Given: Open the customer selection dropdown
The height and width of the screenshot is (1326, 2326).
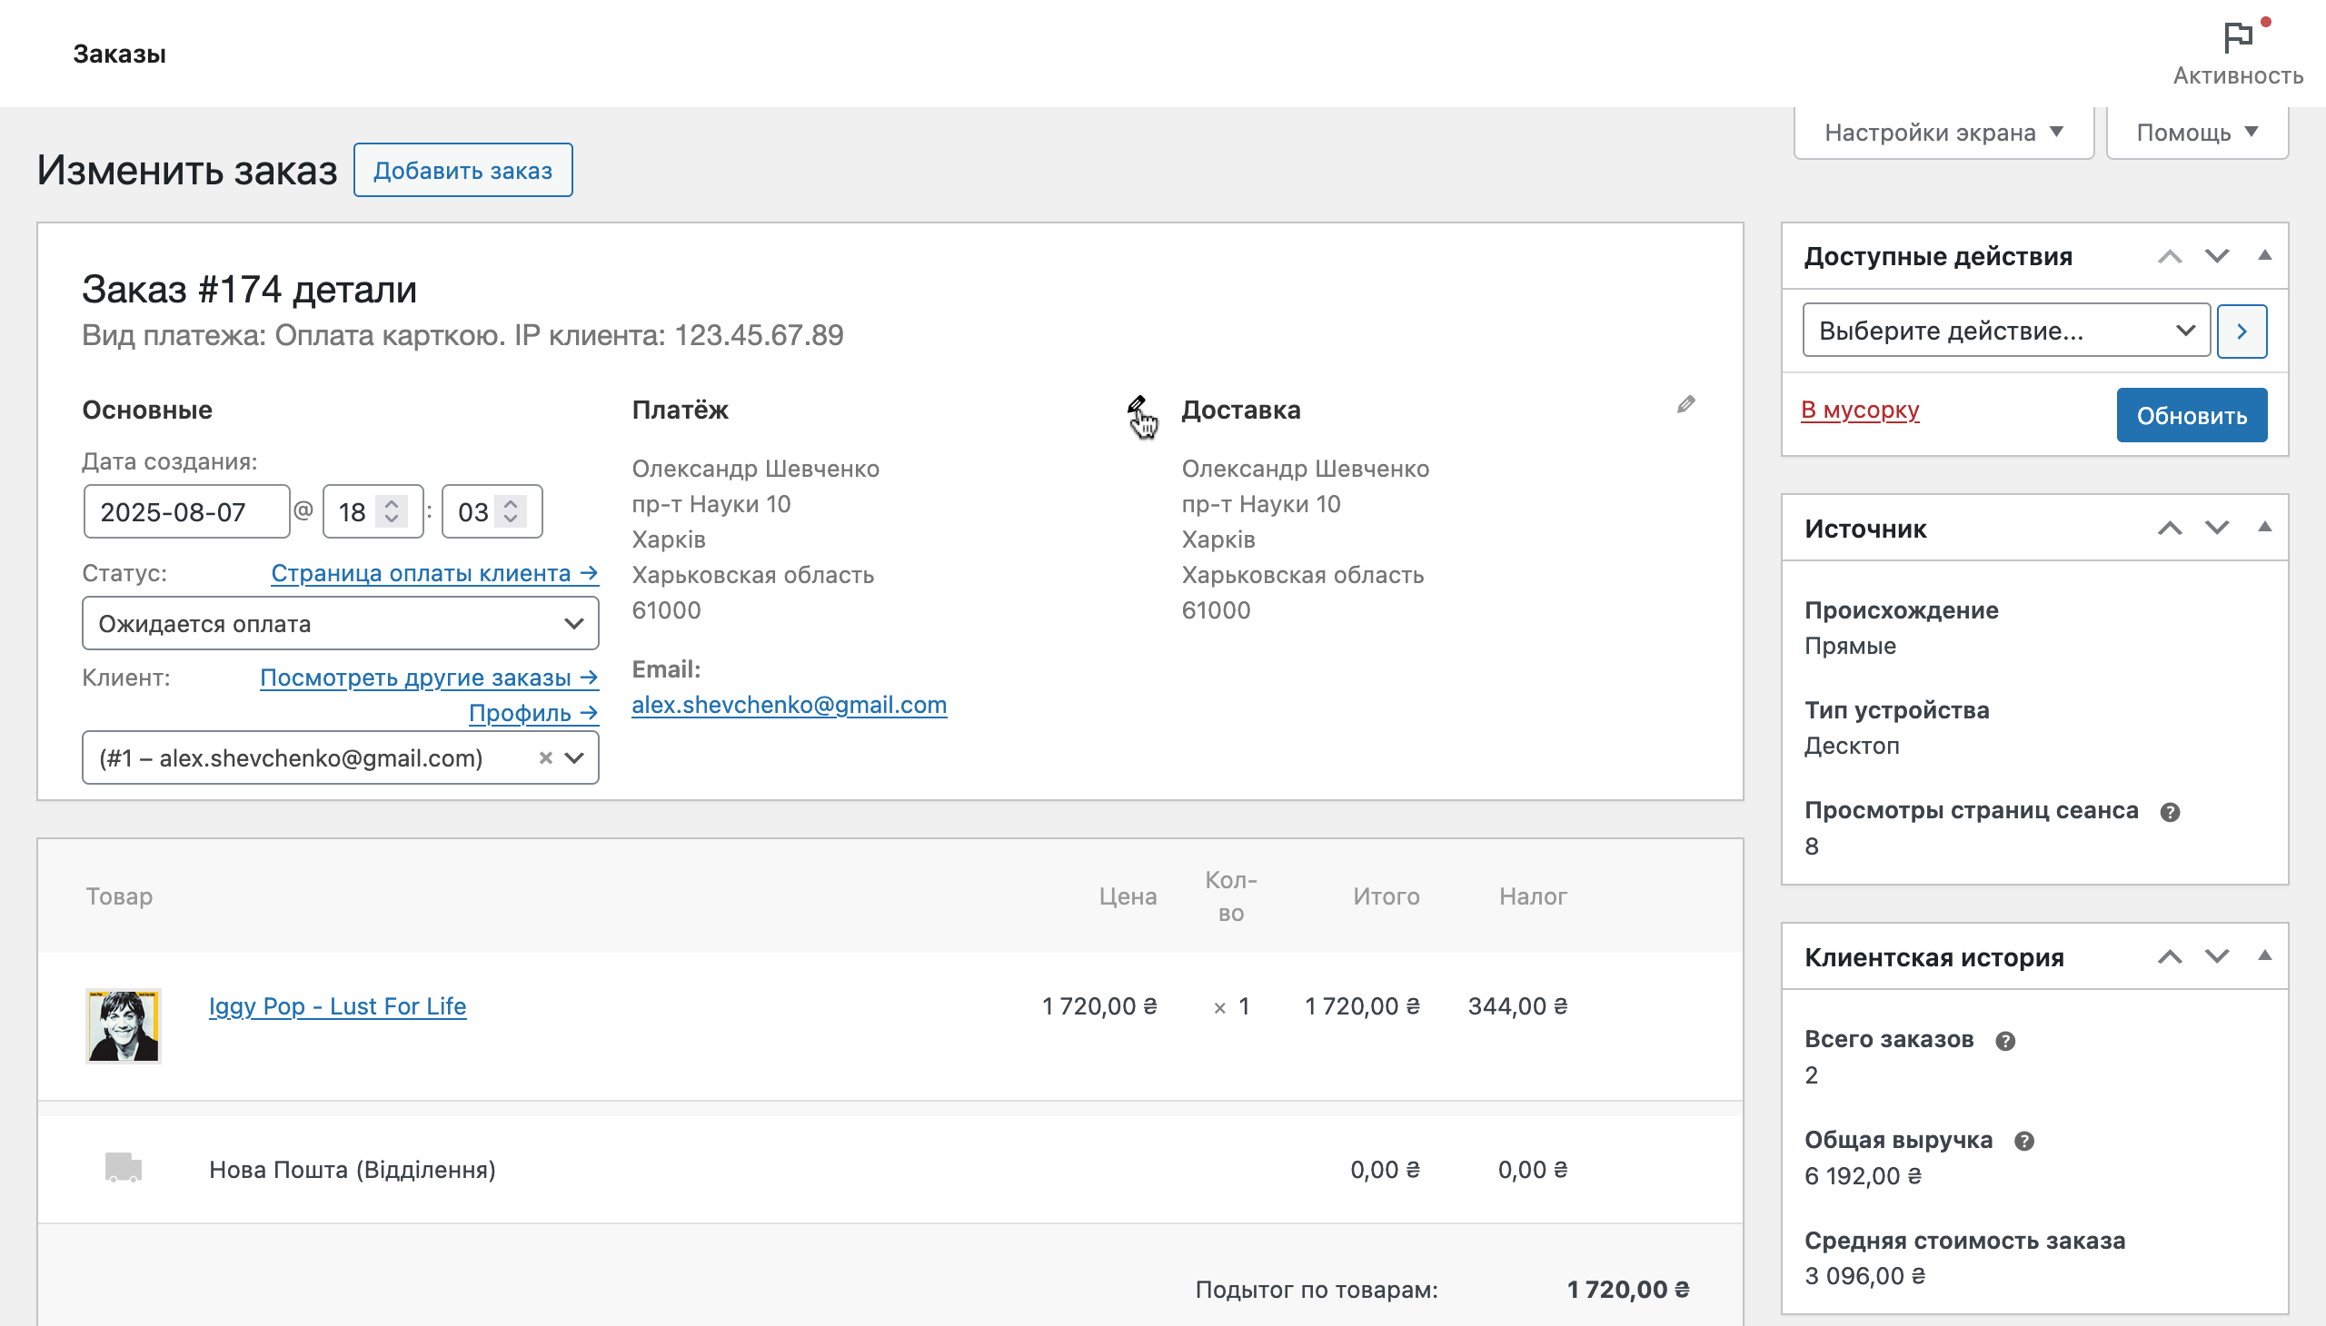Looking at the screenshot, I should (340, 757).
